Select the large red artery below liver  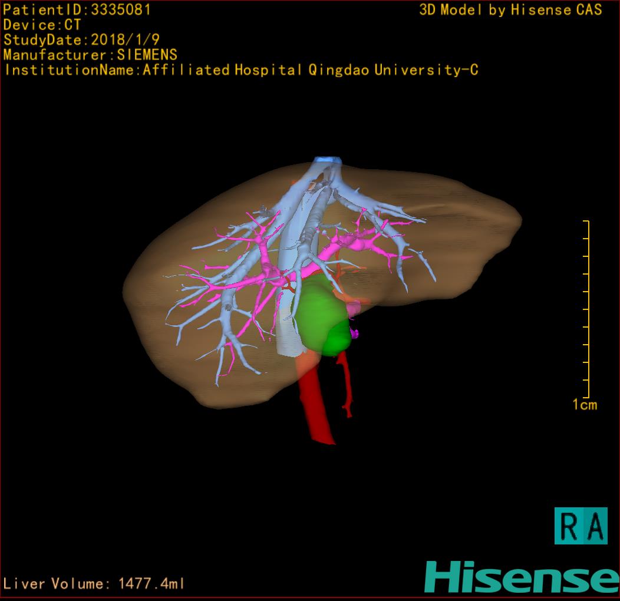(316, 412)
